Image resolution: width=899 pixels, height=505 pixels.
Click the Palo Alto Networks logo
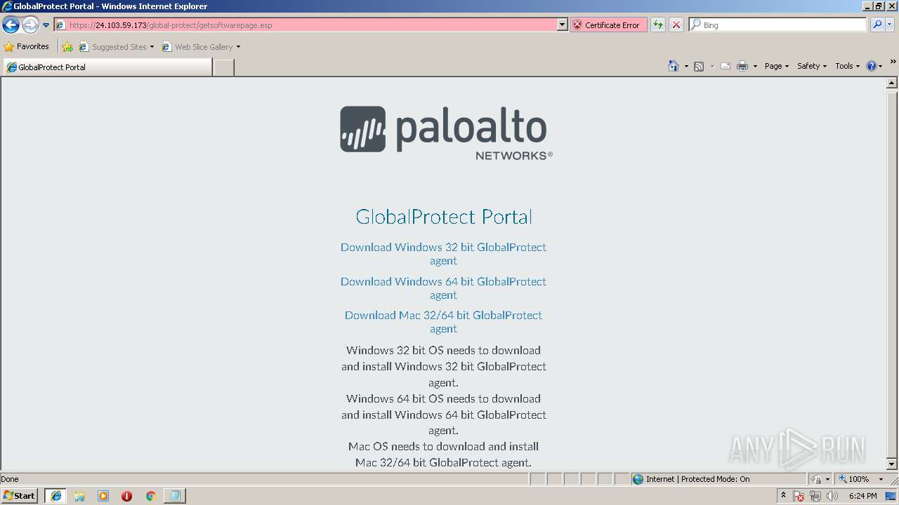[446, 132]
